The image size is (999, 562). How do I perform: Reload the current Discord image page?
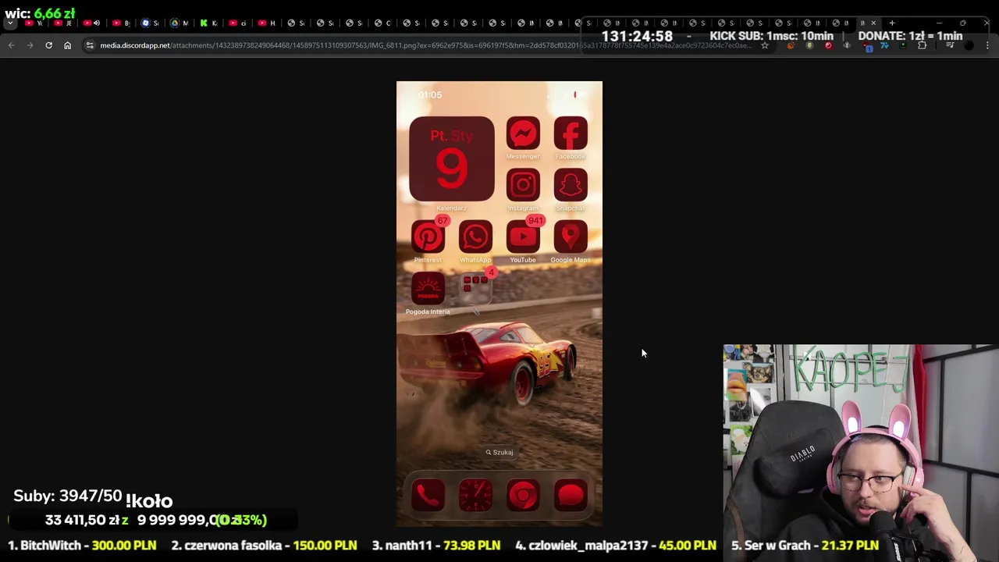click(48, 46)
